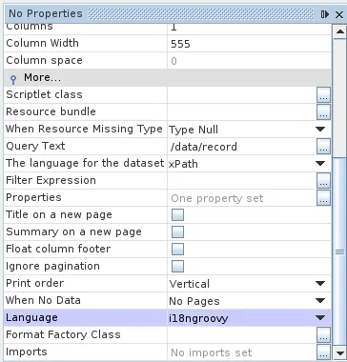Select the Filter Expression label
Screen dimensions: 347x362
point(51,180)
